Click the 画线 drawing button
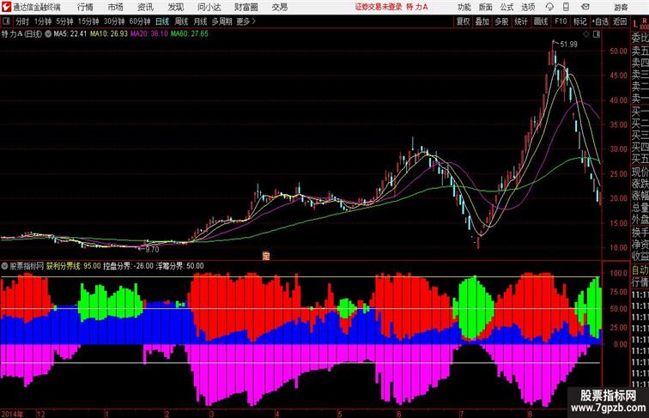Image resolution: width=649 pixels, height=418 pixels. (x=541, y=21)
